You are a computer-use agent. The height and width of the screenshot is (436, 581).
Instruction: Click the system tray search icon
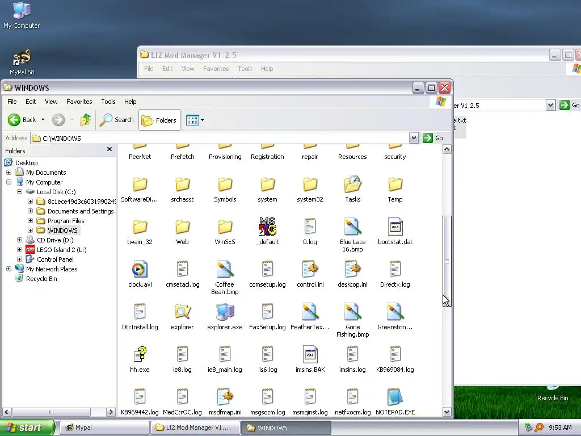539,427
